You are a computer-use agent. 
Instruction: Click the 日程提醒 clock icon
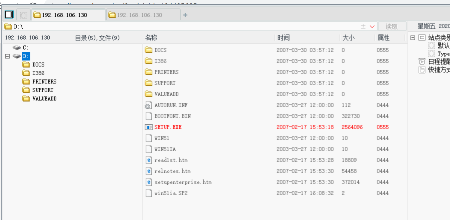pyautogui.click(x=422, y=61)
